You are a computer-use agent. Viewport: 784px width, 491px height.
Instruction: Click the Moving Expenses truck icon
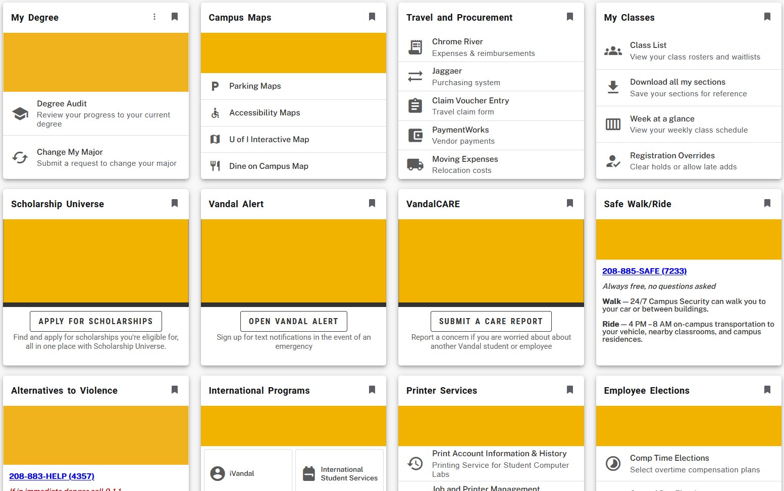pos(415,164)
